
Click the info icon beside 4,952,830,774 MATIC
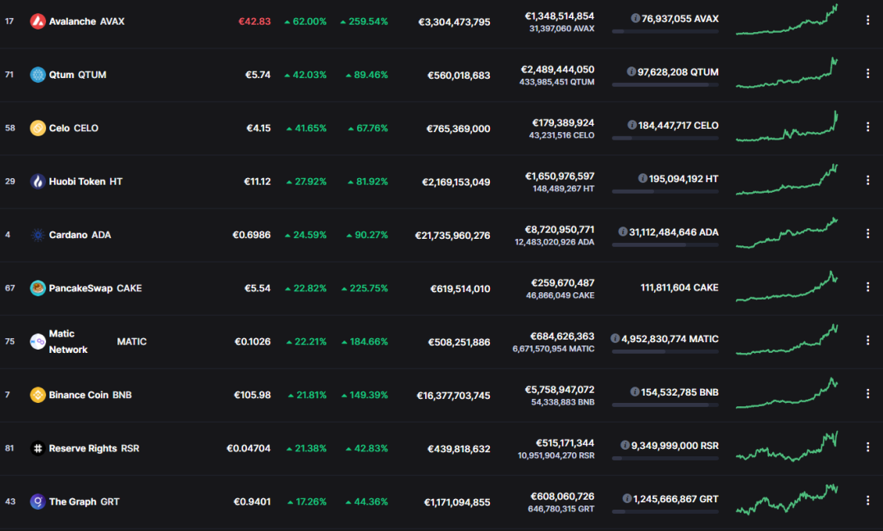(615, 338)
